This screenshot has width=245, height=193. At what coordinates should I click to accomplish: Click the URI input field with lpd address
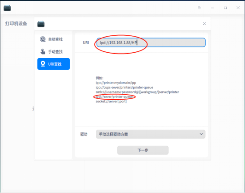tap(151, 42)
